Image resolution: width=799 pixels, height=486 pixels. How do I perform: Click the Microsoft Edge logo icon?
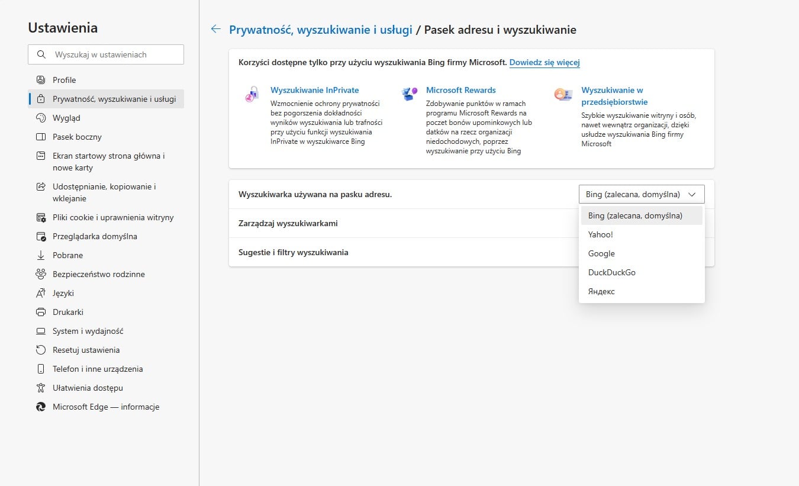41,407
